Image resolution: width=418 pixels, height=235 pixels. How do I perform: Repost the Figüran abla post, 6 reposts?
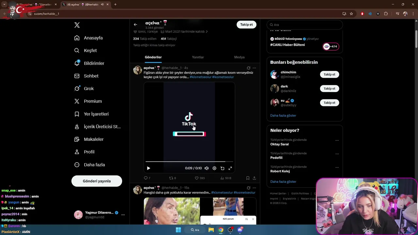point(172,178)
